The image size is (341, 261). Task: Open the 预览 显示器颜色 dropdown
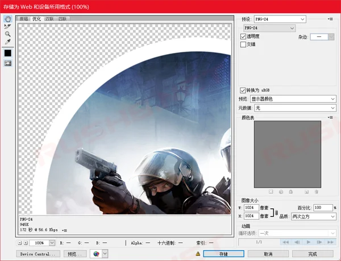point(293,99)
